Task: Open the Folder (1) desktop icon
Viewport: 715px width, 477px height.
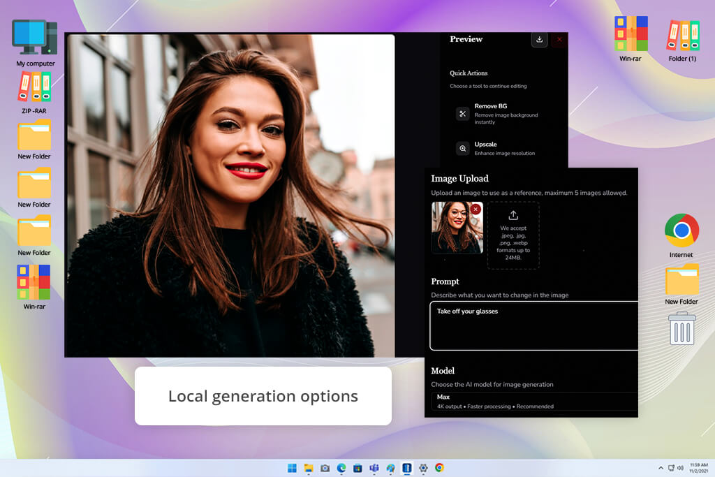Action: pyautogui.click(x=683, y=40)
